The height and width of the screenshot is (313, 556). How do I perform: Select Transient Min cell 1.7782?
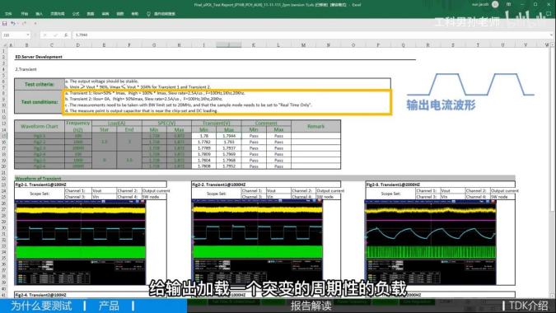(x=204, y=142)
